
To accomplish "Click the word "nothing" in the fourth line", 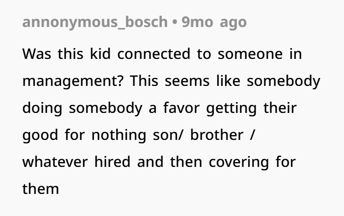I will tap(119, 135).
